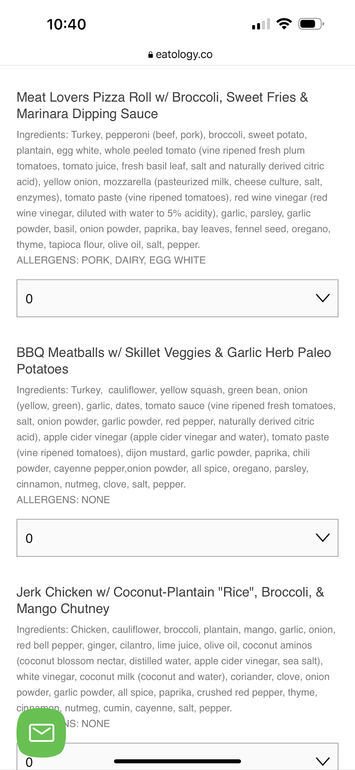
Task: Tap ALLERGENS: NONE under BBQ Meatballs
Action: point(63,500)
